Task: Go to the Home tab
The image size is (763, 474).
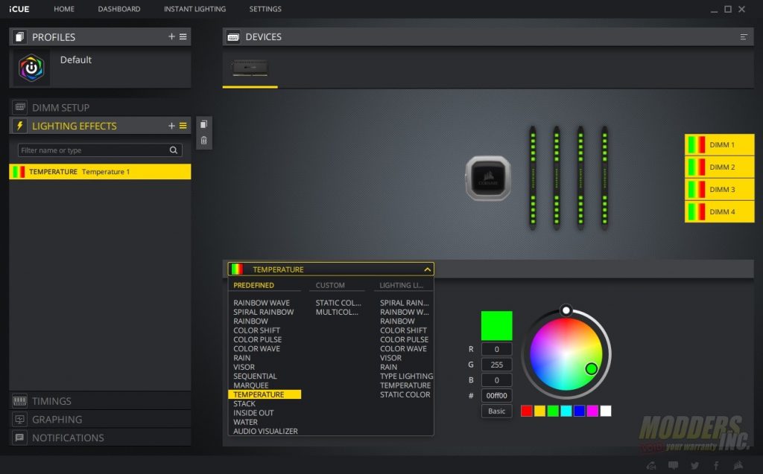Action: coord(64,9)
